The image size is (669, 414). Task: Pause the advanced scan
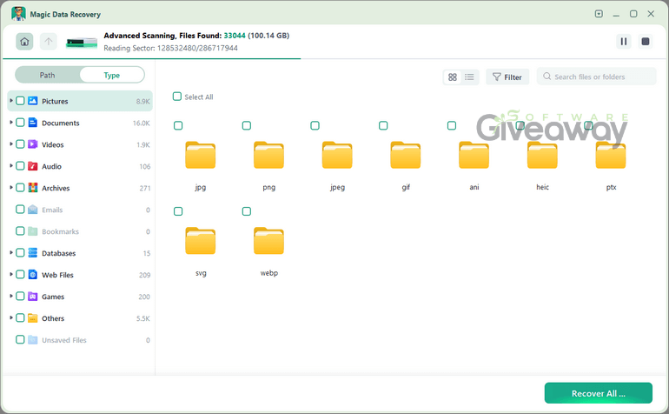pos(623,42)
